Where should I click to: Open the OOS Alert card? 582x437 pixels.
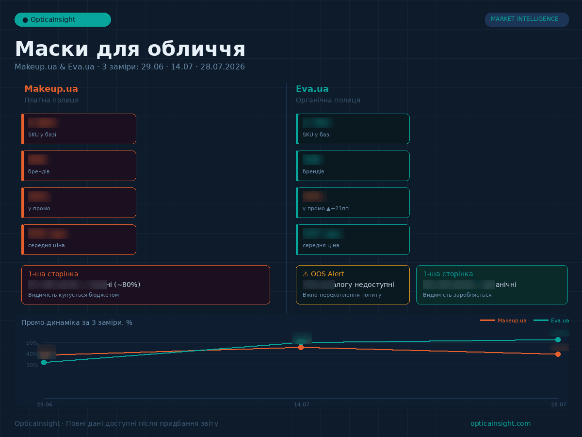353,285
